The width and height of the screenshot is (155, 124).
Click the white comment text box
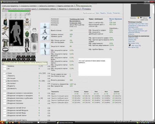tap(95, 67)
